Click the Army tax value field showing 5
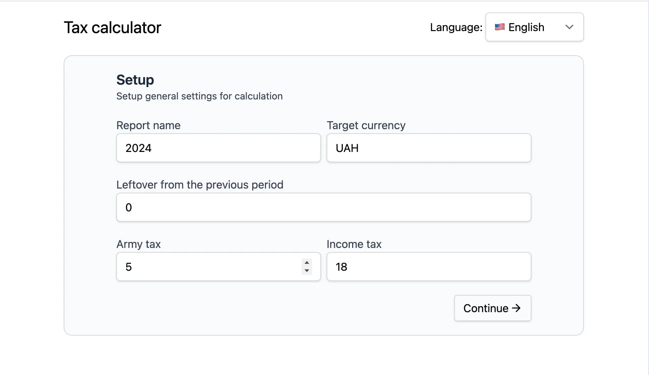649x375 pixels. 208,267
